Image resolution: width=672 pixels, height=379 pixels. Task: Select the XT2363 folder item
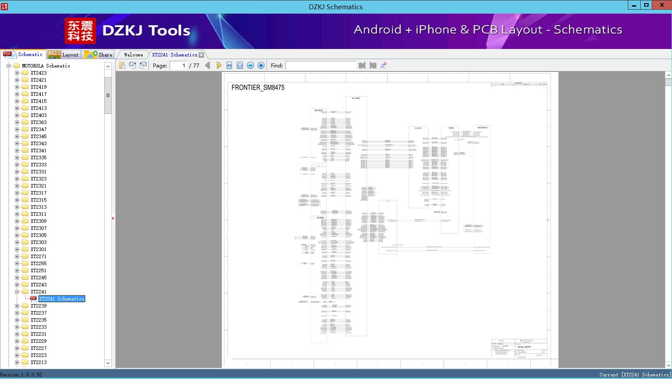tap(38, 122)
